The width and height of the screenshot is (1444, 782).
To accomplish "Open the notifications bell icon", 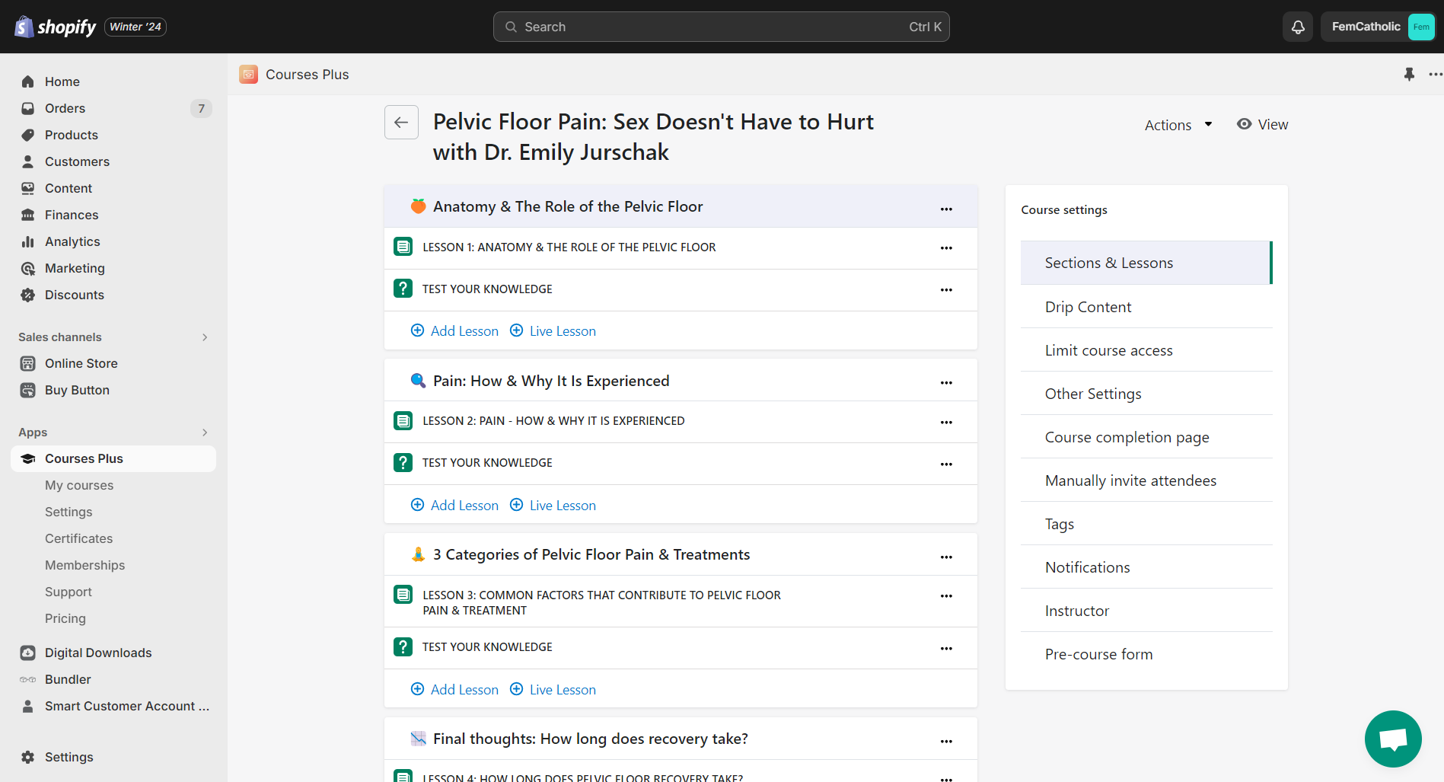I will [1298, 27].
